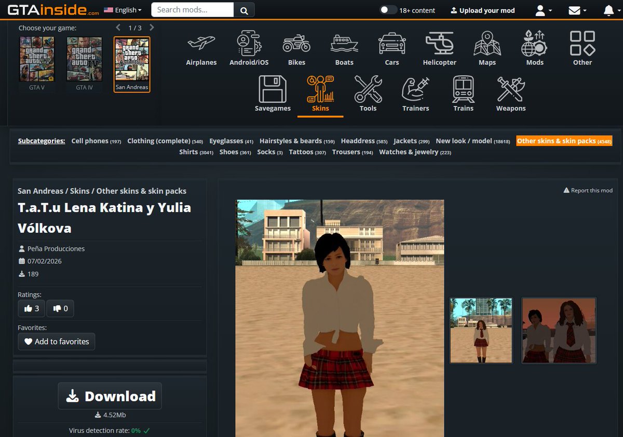Open Shirts subcategory
Viewport: 623px width, 437px height.
point(196,152)
